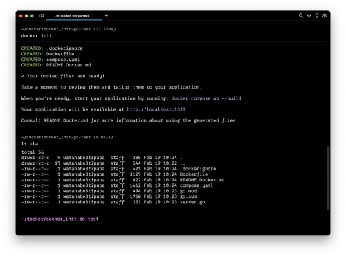Select the 'docker init' command text
Image resolution: width=346 pixels, height=256 pixels.
37,36
